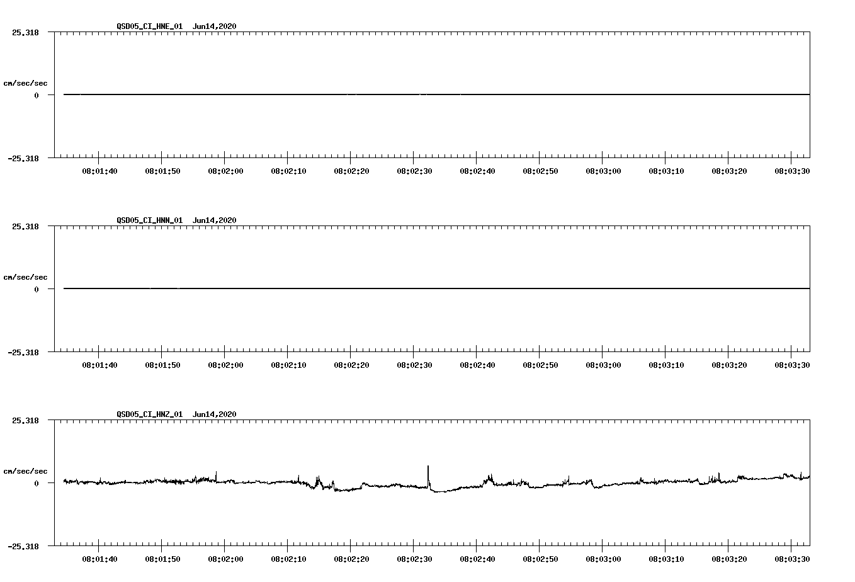Click 08:02:30 time label under HNN plot

point(414,365)
